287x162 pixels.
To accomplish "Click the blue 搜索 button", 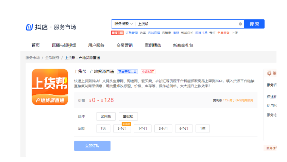I will click(254, 24).
